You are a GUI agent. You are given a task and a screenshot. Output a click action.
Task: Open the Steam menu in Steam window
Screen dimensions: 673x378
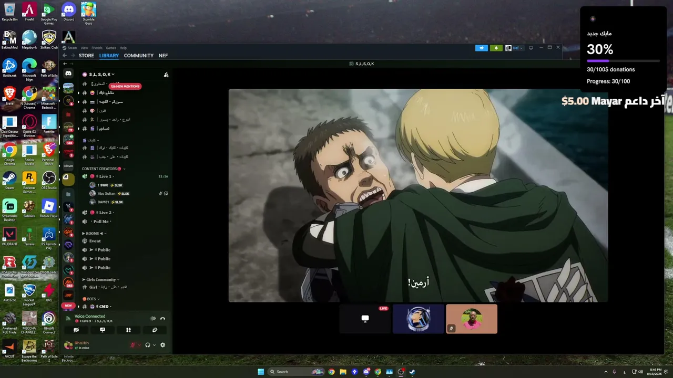click(72, 48)
